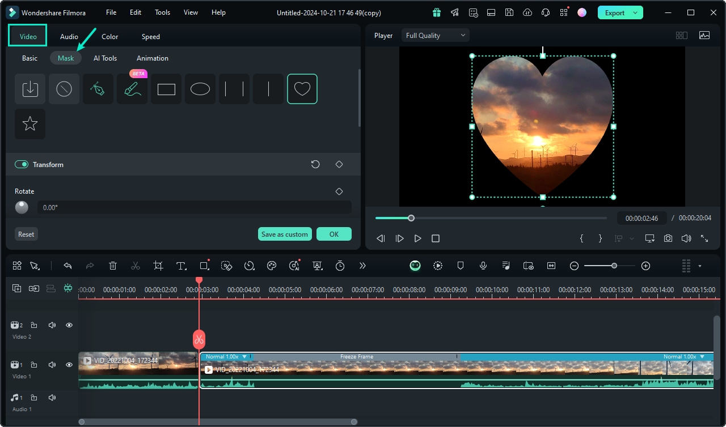Click the player volume icon
Viewport: 726px width, 427px height.
click(x=686, y=238)
